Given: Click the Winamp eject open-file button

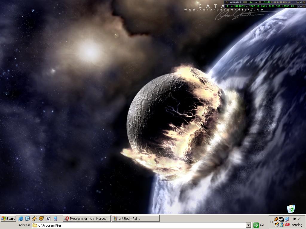Looking at the screenshot, I should 289,2.
